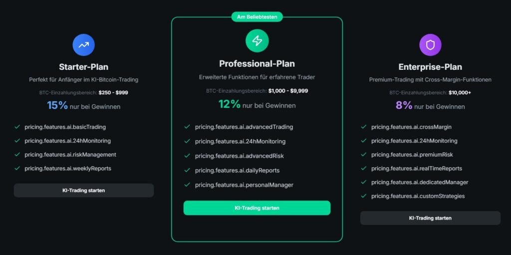The width and height of the screenshot is (511, 255).
Task: Click the Am Beliebtesten badge
Action: pos(257,17)
